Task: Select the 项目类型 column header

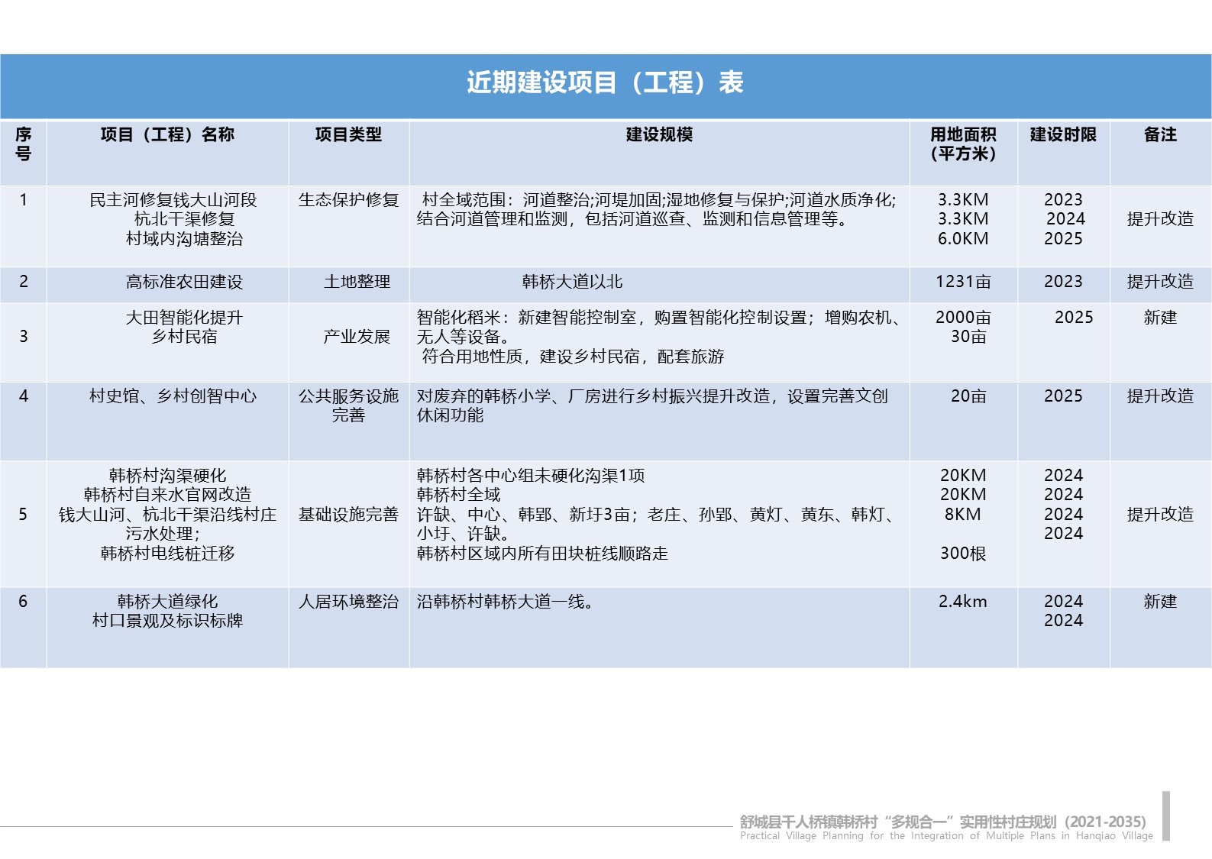Action: [x=348, y=135]
